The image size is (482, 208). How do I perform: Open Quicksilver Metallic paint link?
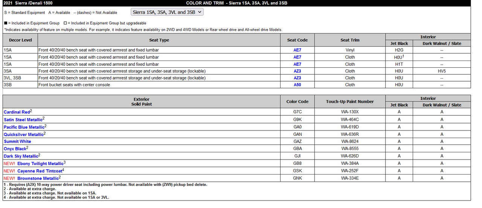coord(24,134)
